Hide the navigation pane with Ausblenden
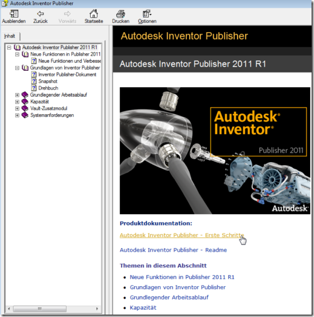This screenshot has width=314, height=317. [x=14, y=17]
